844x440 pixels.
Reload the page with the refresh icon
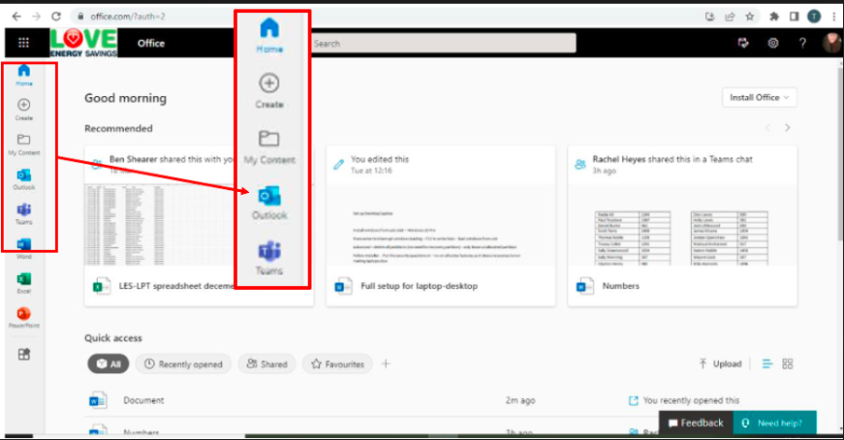[56, 17]
